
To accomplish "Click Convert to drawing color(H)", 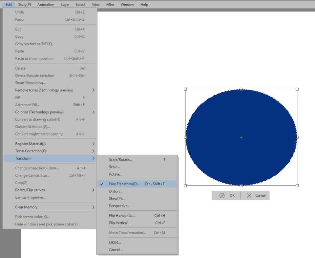I will (50, 119).
